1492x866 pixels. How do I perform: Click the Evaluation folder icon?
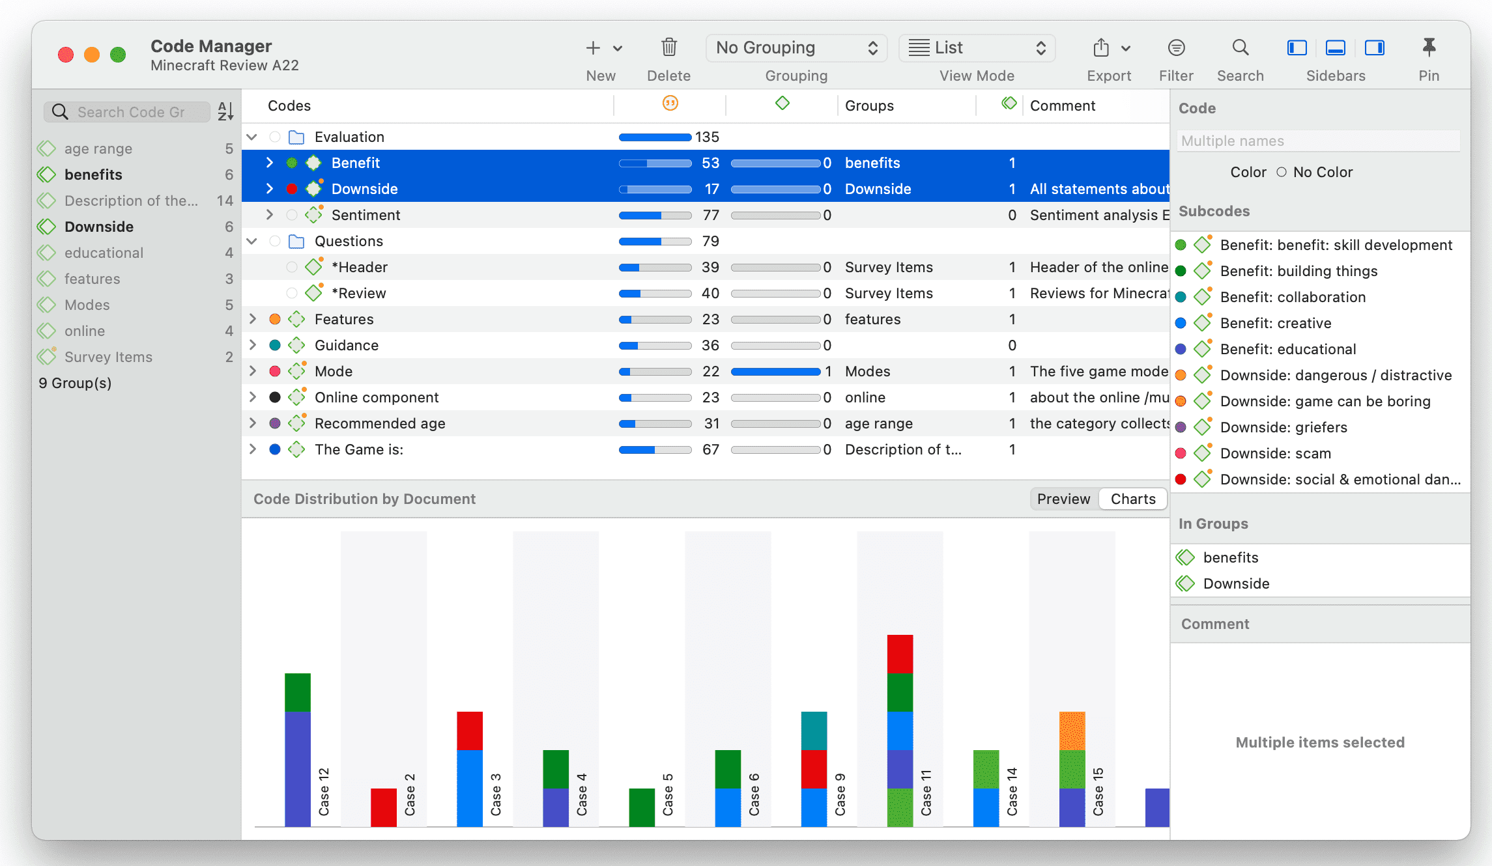pos(296,137)
